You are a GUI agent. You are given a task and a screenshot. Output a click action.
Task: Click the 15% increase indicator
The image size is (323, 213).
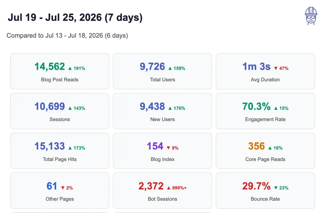coord(281,108)
